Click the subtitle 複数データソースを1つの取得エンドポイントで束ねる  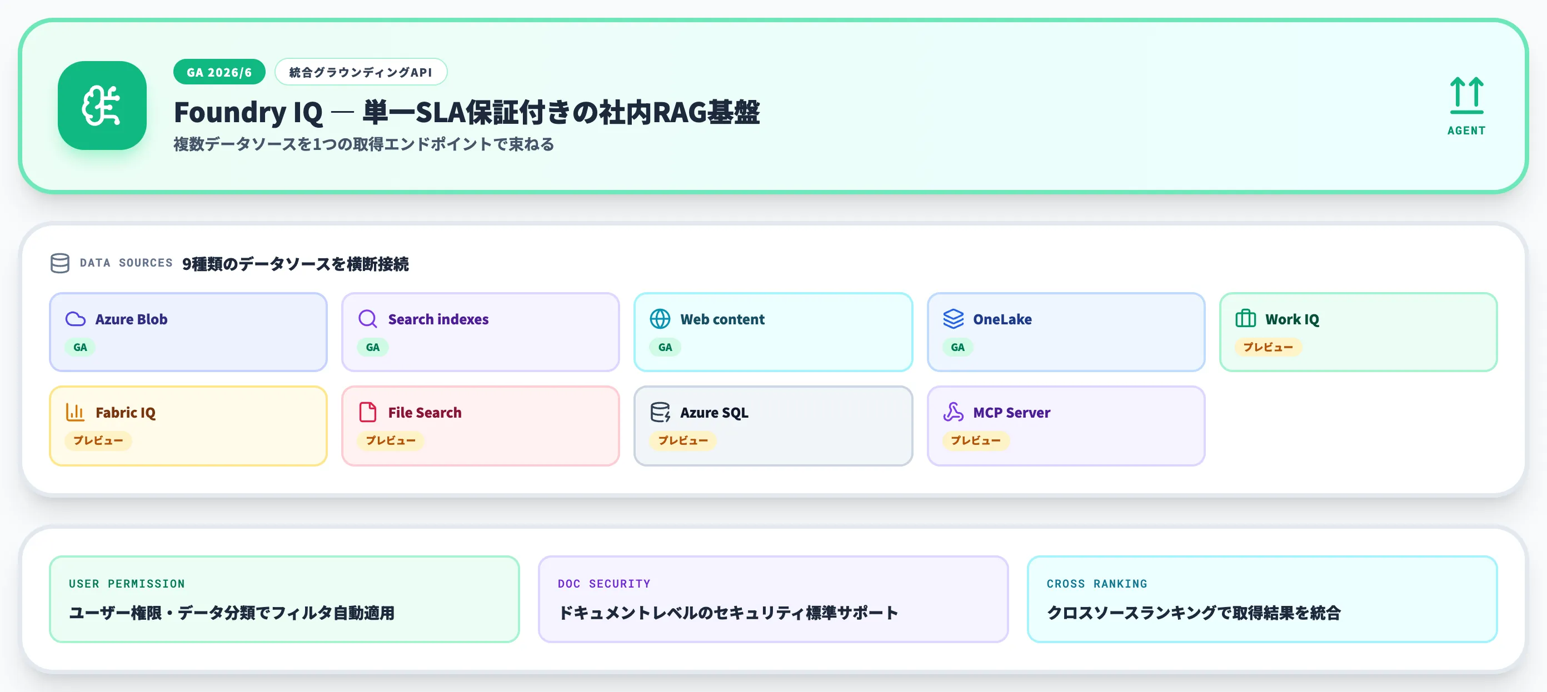pyautogui.click(x=364, y=144)
